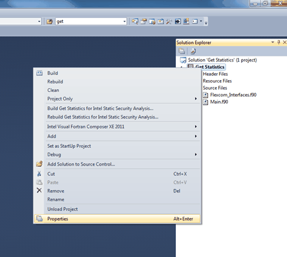The height and width of the screenshot is (257, 287).
Task: Click the scissors icon beside Cut
Action: [x=39, y=174]
